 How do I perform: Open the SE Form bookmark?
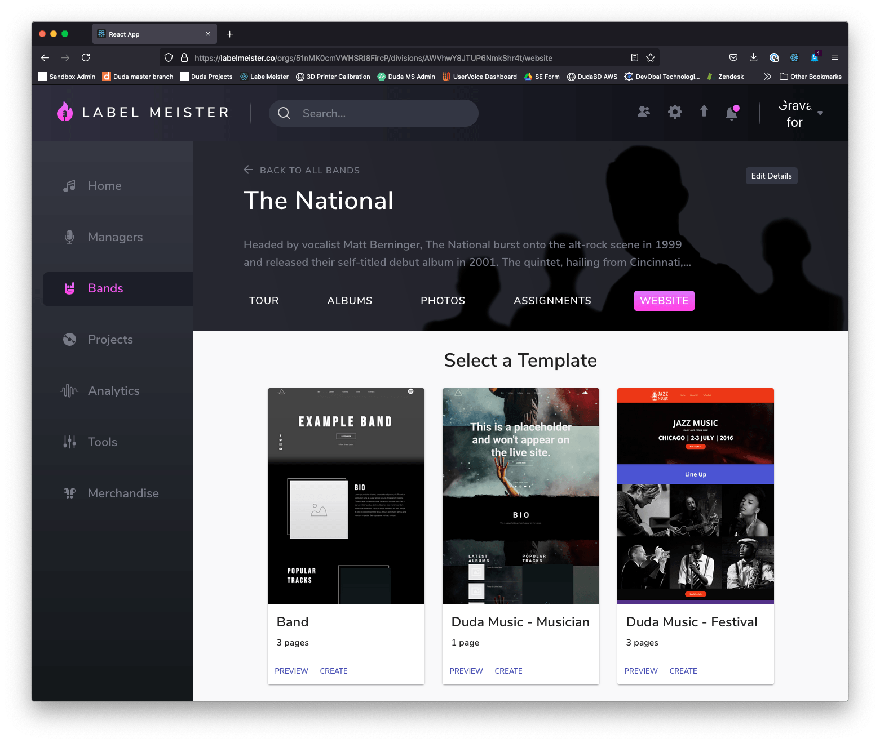(542, 77)
